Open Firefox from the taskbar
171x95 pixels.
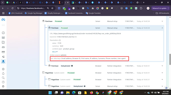tap(91, 93)
